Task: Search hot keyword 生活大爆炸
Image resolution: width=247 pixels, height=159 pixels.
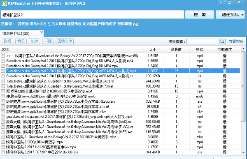Action: click(57, 24)
